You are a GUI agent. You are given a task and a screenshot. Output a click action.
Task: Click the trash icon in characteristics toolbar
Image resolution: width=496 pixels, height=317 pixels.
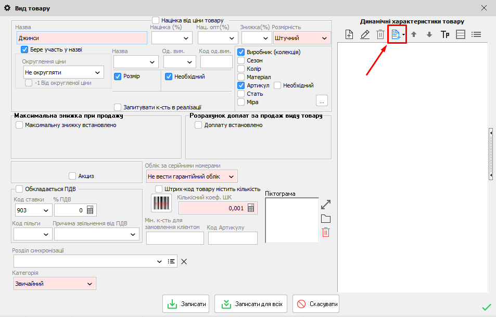[x=380, y=34]
